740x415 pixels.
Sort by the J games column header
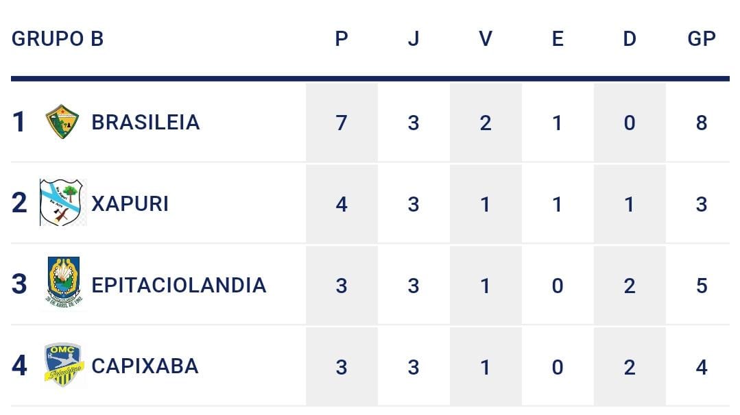point(413,38)
